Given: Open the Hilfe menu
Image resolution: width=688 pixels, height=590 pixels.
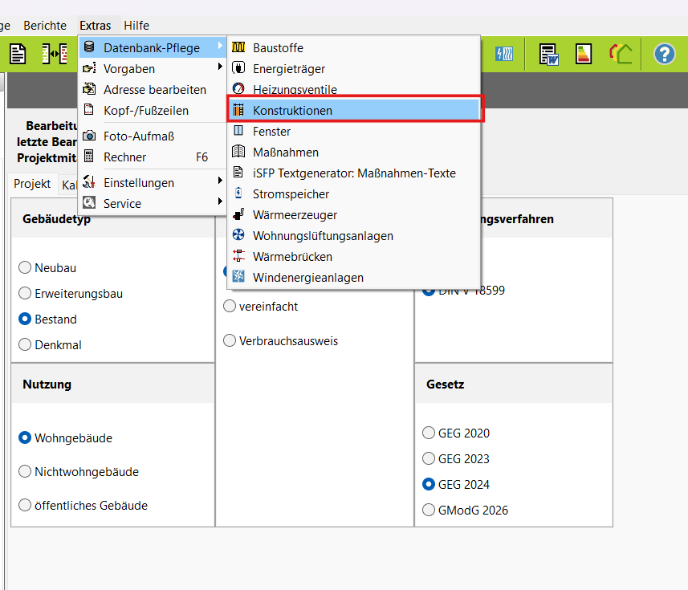Looking at the screenshot, I should click(x=136, y=26).
